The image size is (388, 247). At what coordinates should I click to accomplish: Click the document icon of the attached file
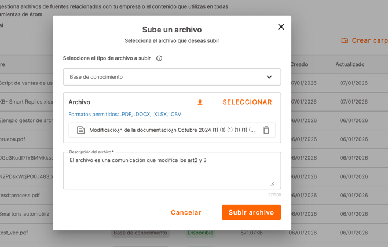click(x=81, y=130)
